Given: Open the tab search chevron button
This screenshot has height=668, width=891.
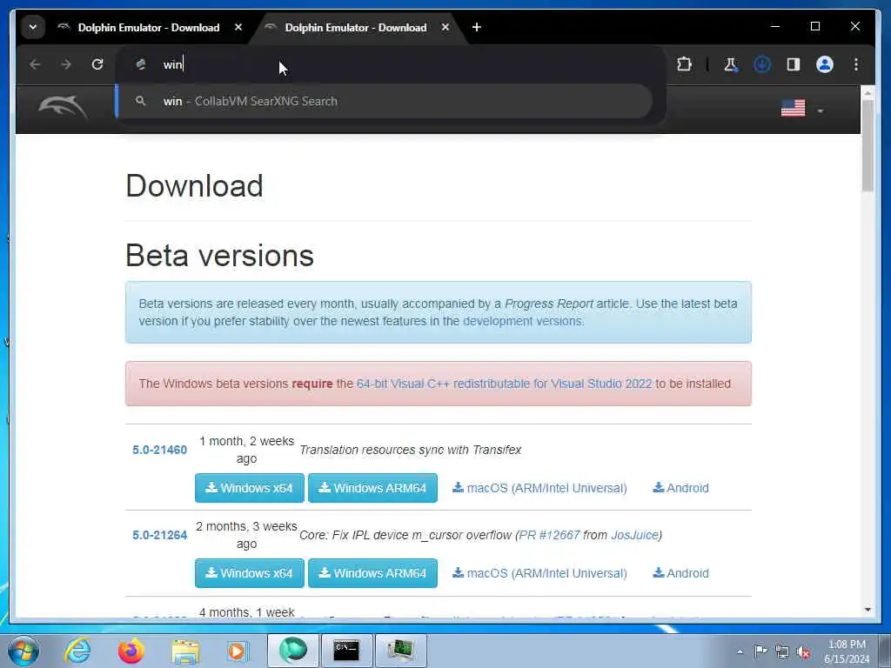Looking at the screenshot, I should (x=33, y=27).
